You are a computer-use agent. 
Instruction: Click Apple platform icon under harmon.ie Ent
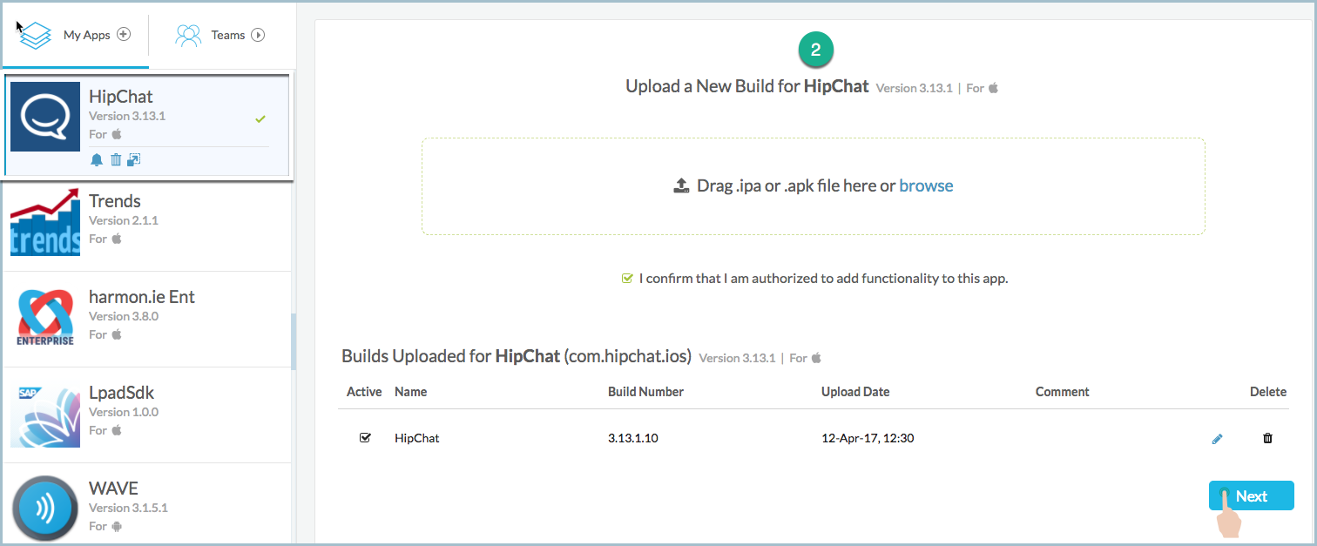click(x=117, y=334)
